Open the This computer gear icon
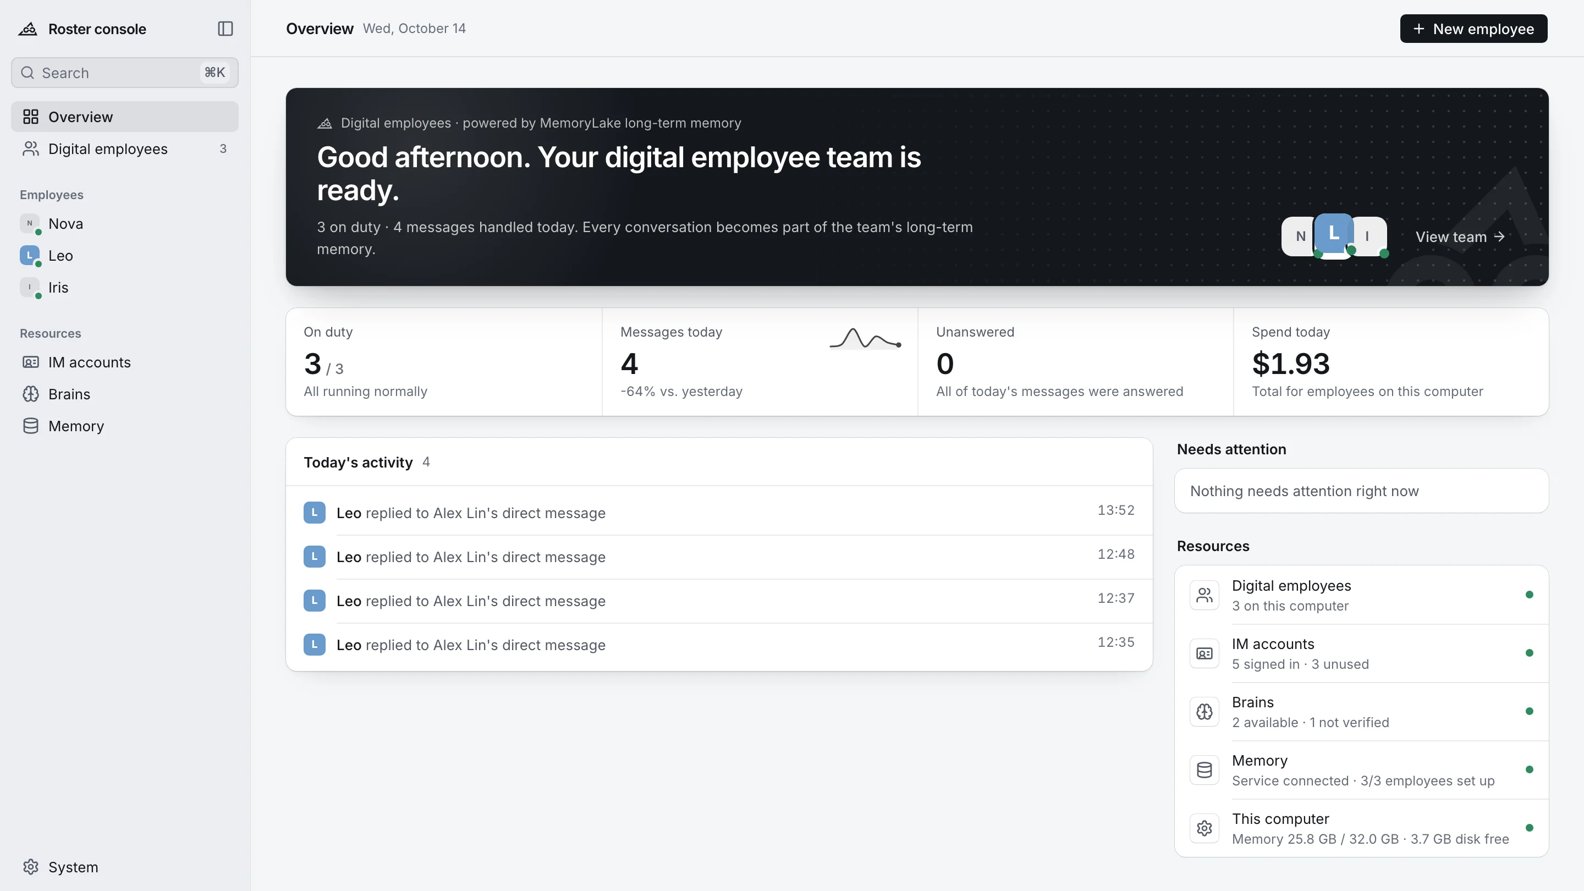The image size is (1584, 891). [x=1204, y=828]
